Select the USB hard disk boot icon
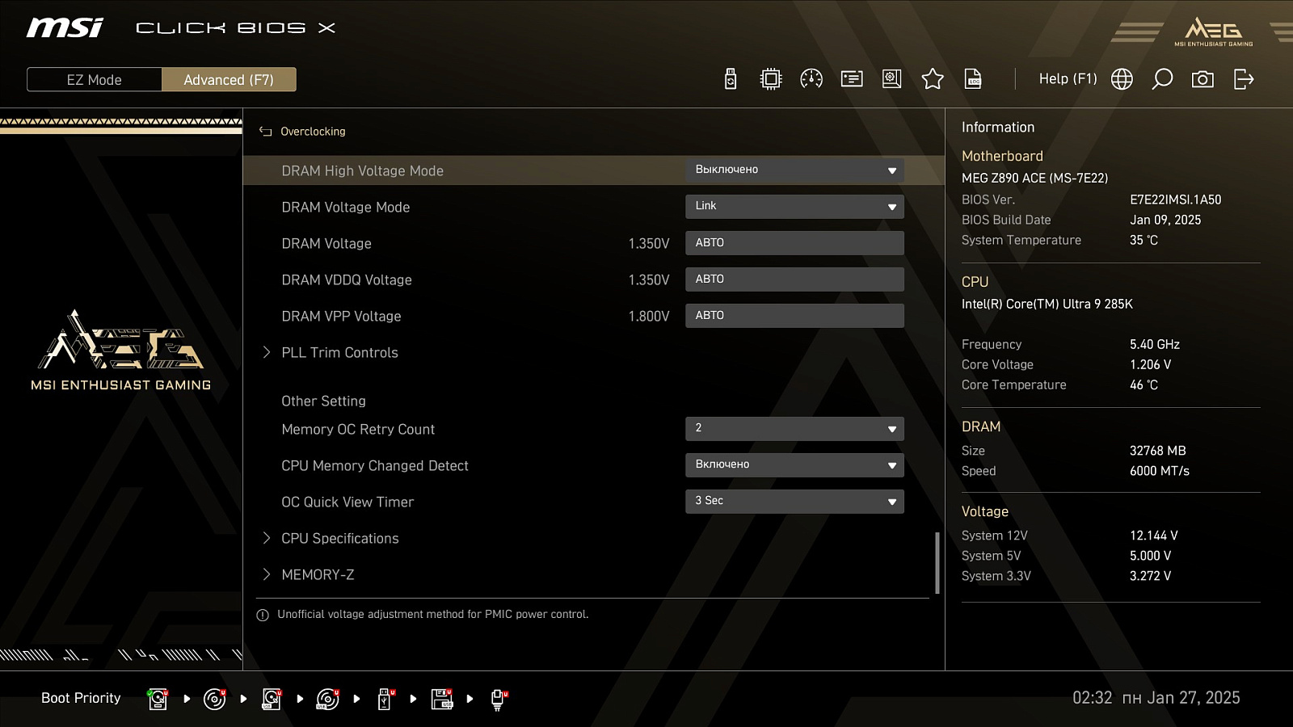Image resolution: width=1293 pixels, height=727 pixels. point(272,699)
